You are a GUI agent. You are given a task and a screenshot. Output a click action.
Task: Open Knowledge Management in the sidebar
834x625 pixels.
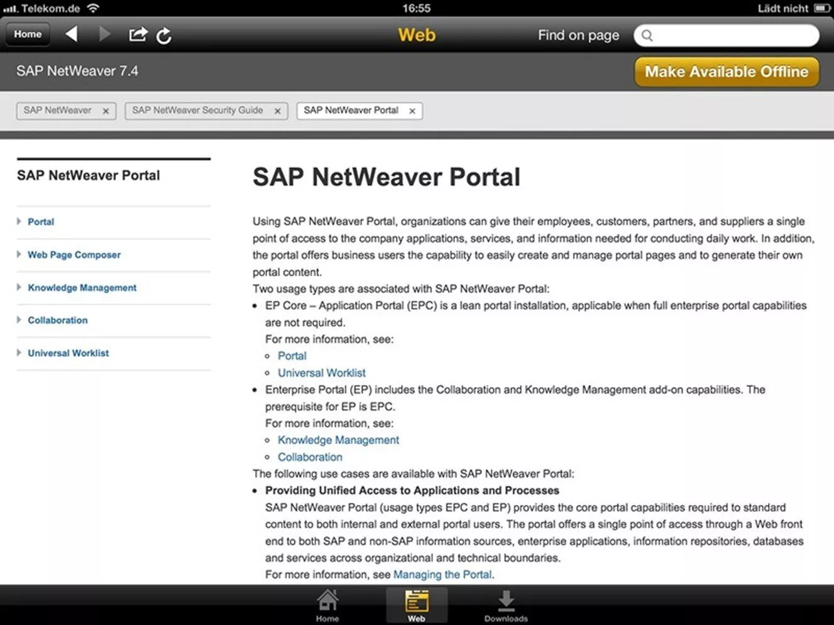[x=82, y=288]
